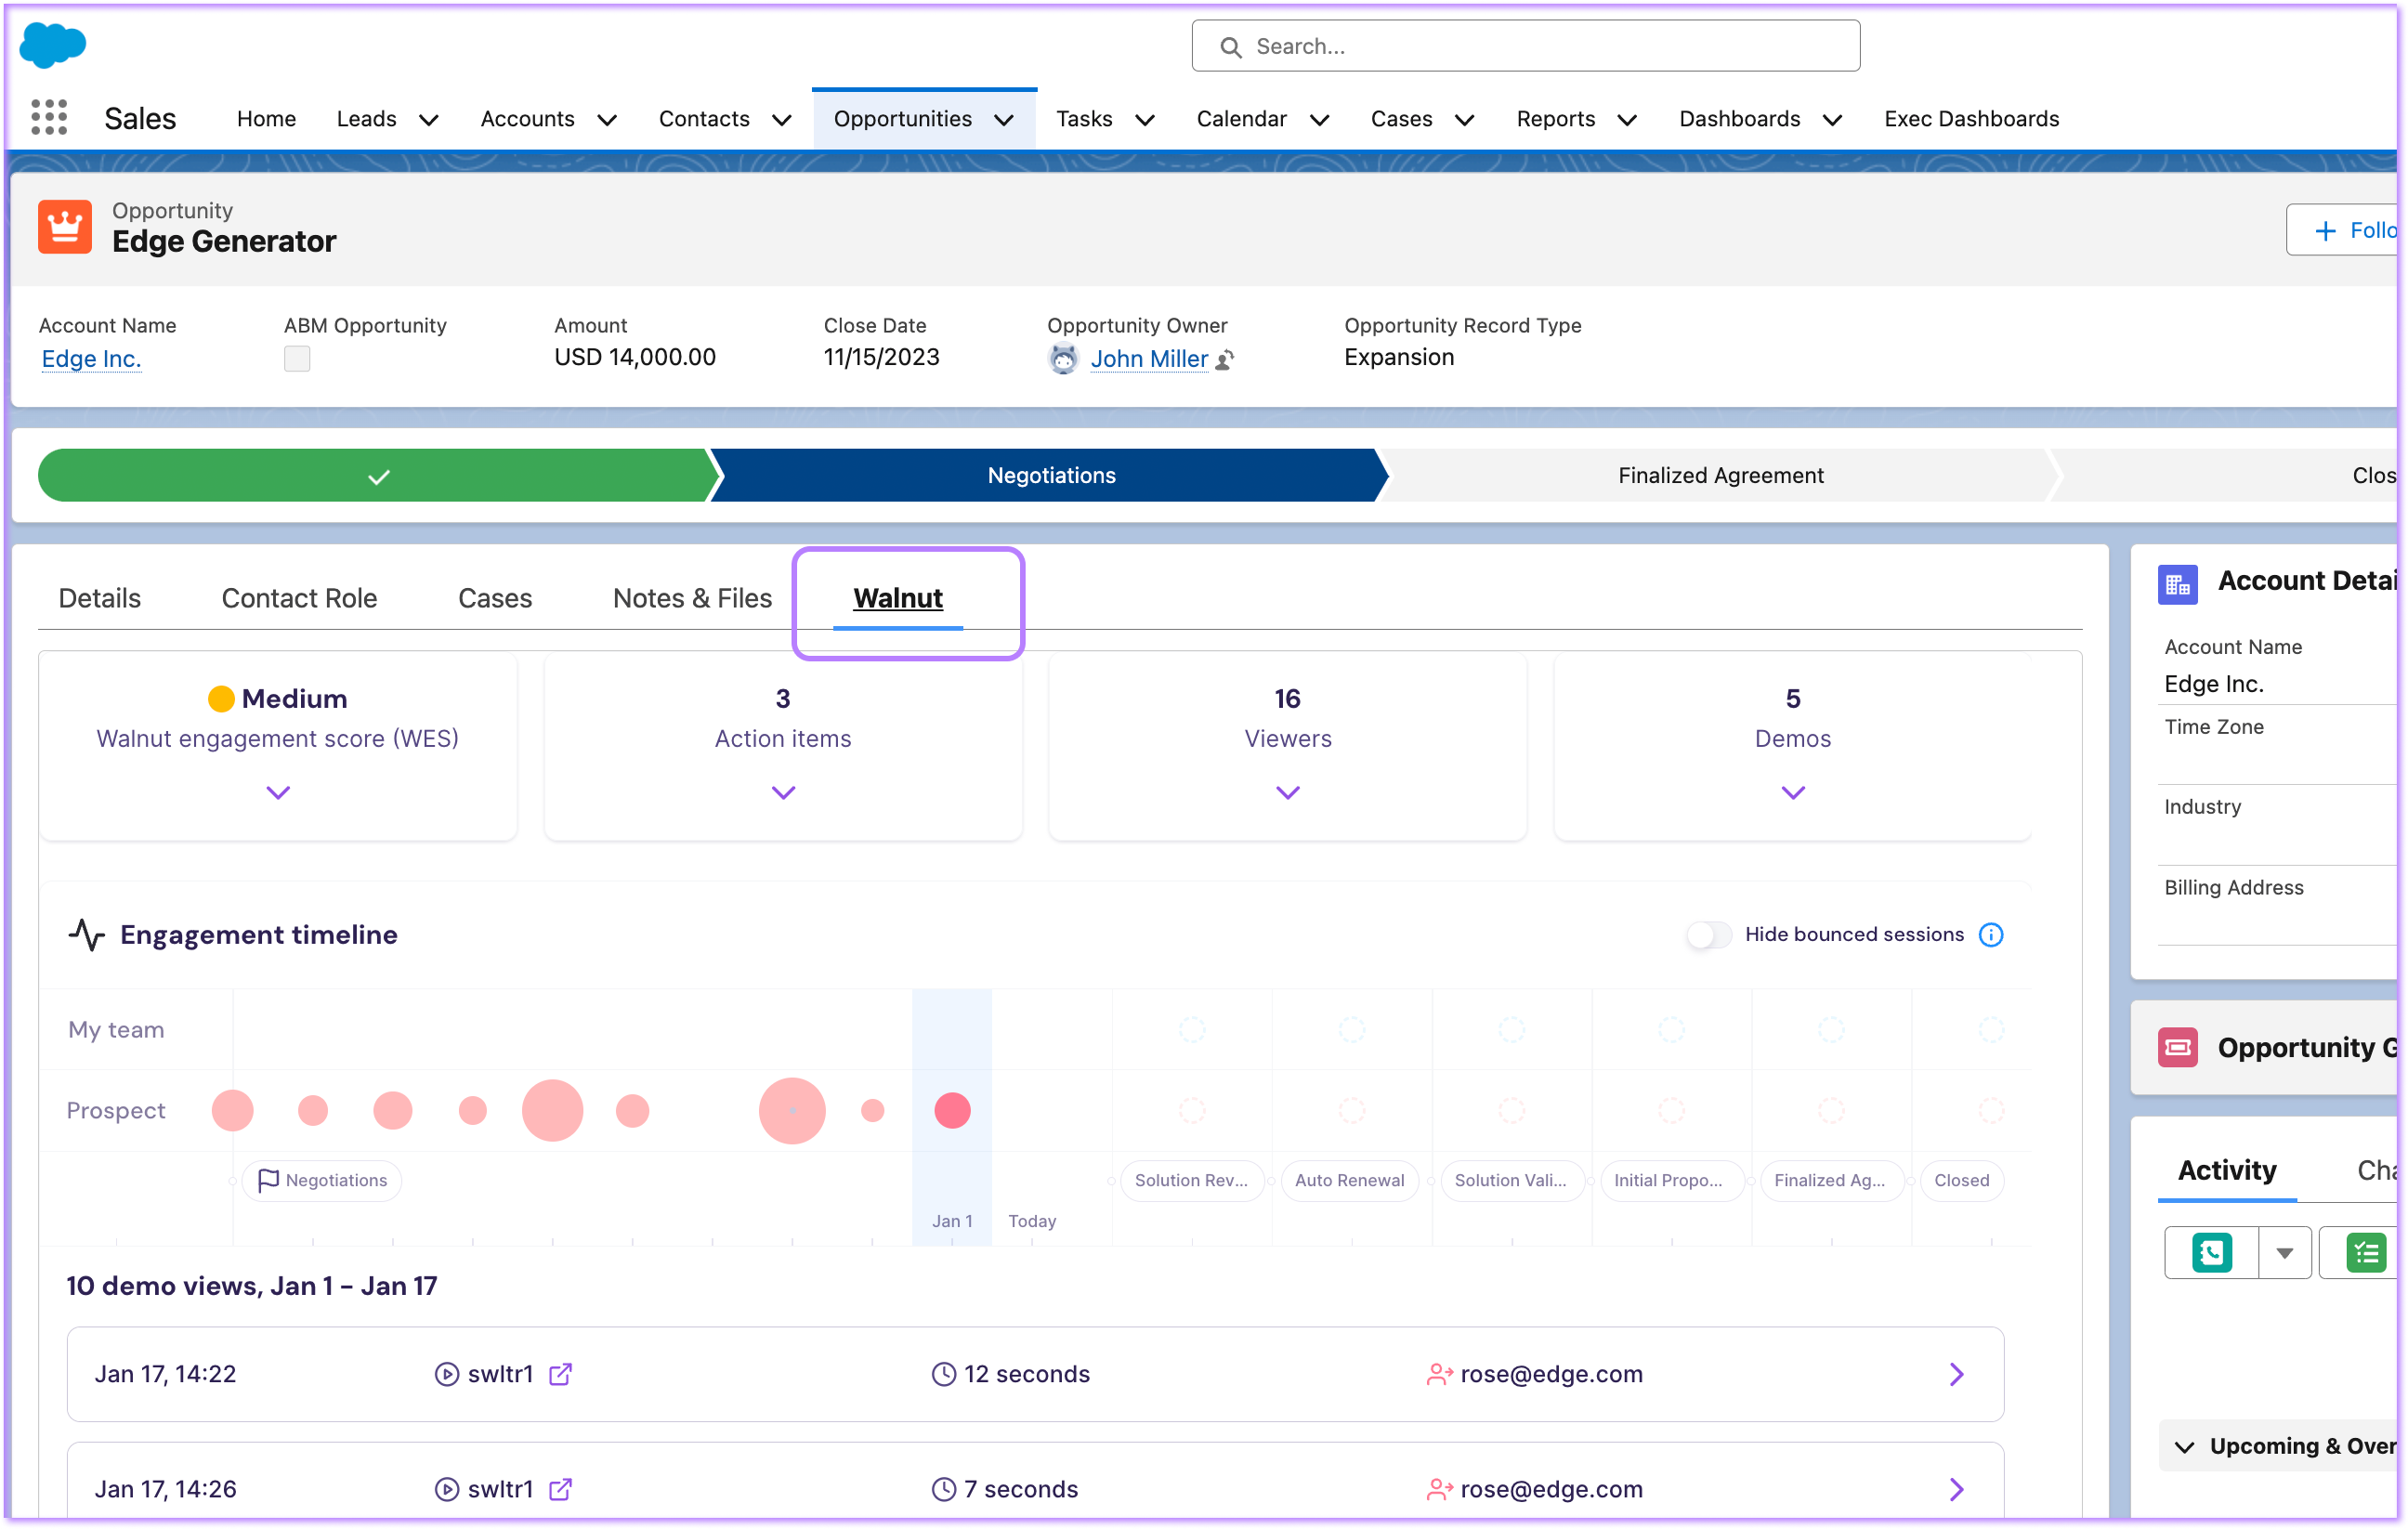Click the Solution Rev... stage marker
This screenshot has height=1529, width=2408.
[1191, 1181]
